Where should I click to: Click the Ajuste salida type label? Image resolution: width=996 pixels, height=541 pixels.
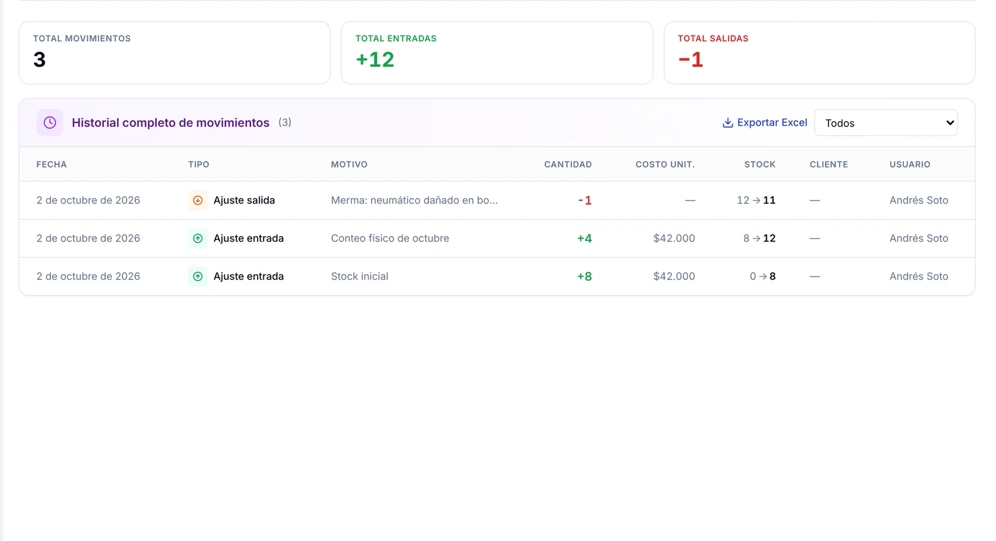click(x=244, y=200)
